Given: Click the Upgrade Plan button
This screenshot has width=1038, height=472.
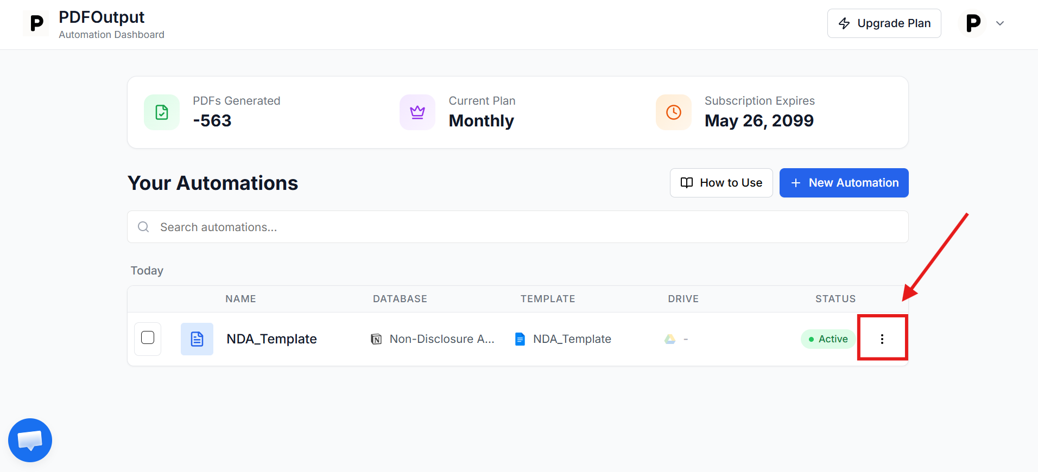Looking at the screenshot, I should 884,23.
